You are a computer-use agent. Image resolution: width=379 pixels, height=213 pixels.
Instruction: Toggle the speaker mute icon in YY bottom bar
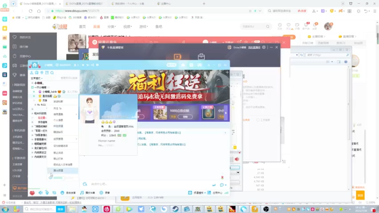(x=40, y=193)
